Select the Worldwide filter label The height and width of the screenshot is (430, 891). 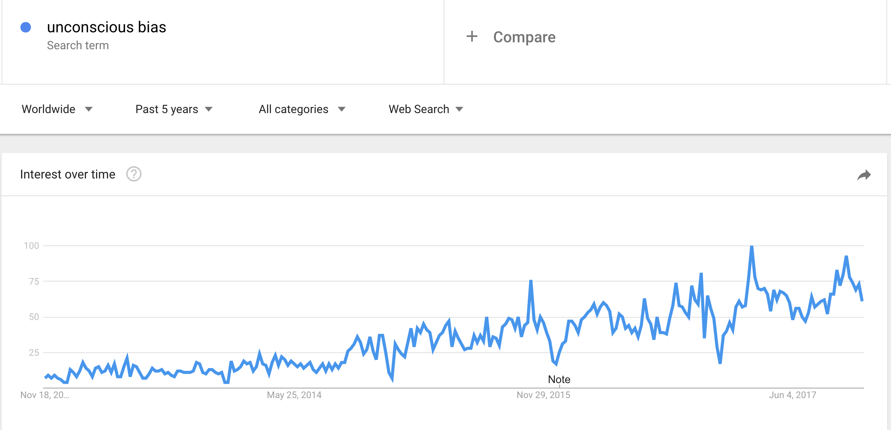pyautogui.click(x=48, y=109)
